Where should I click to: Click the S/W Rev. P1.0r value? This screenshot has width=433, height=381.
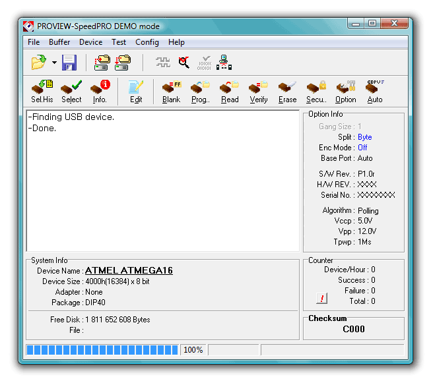(366, 173)
